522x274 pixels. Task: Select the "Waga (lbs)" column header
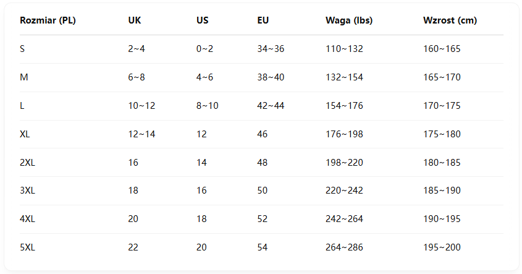point(349,20)
